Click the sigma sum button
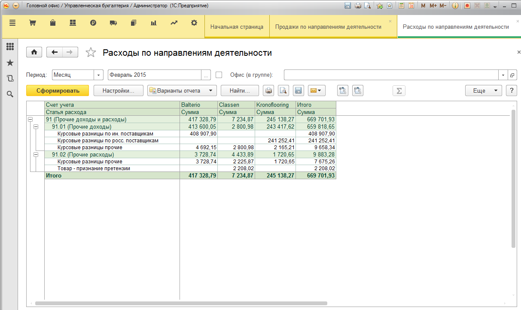The height and width of the screenshot is (310, 521). tap(399, 90)
